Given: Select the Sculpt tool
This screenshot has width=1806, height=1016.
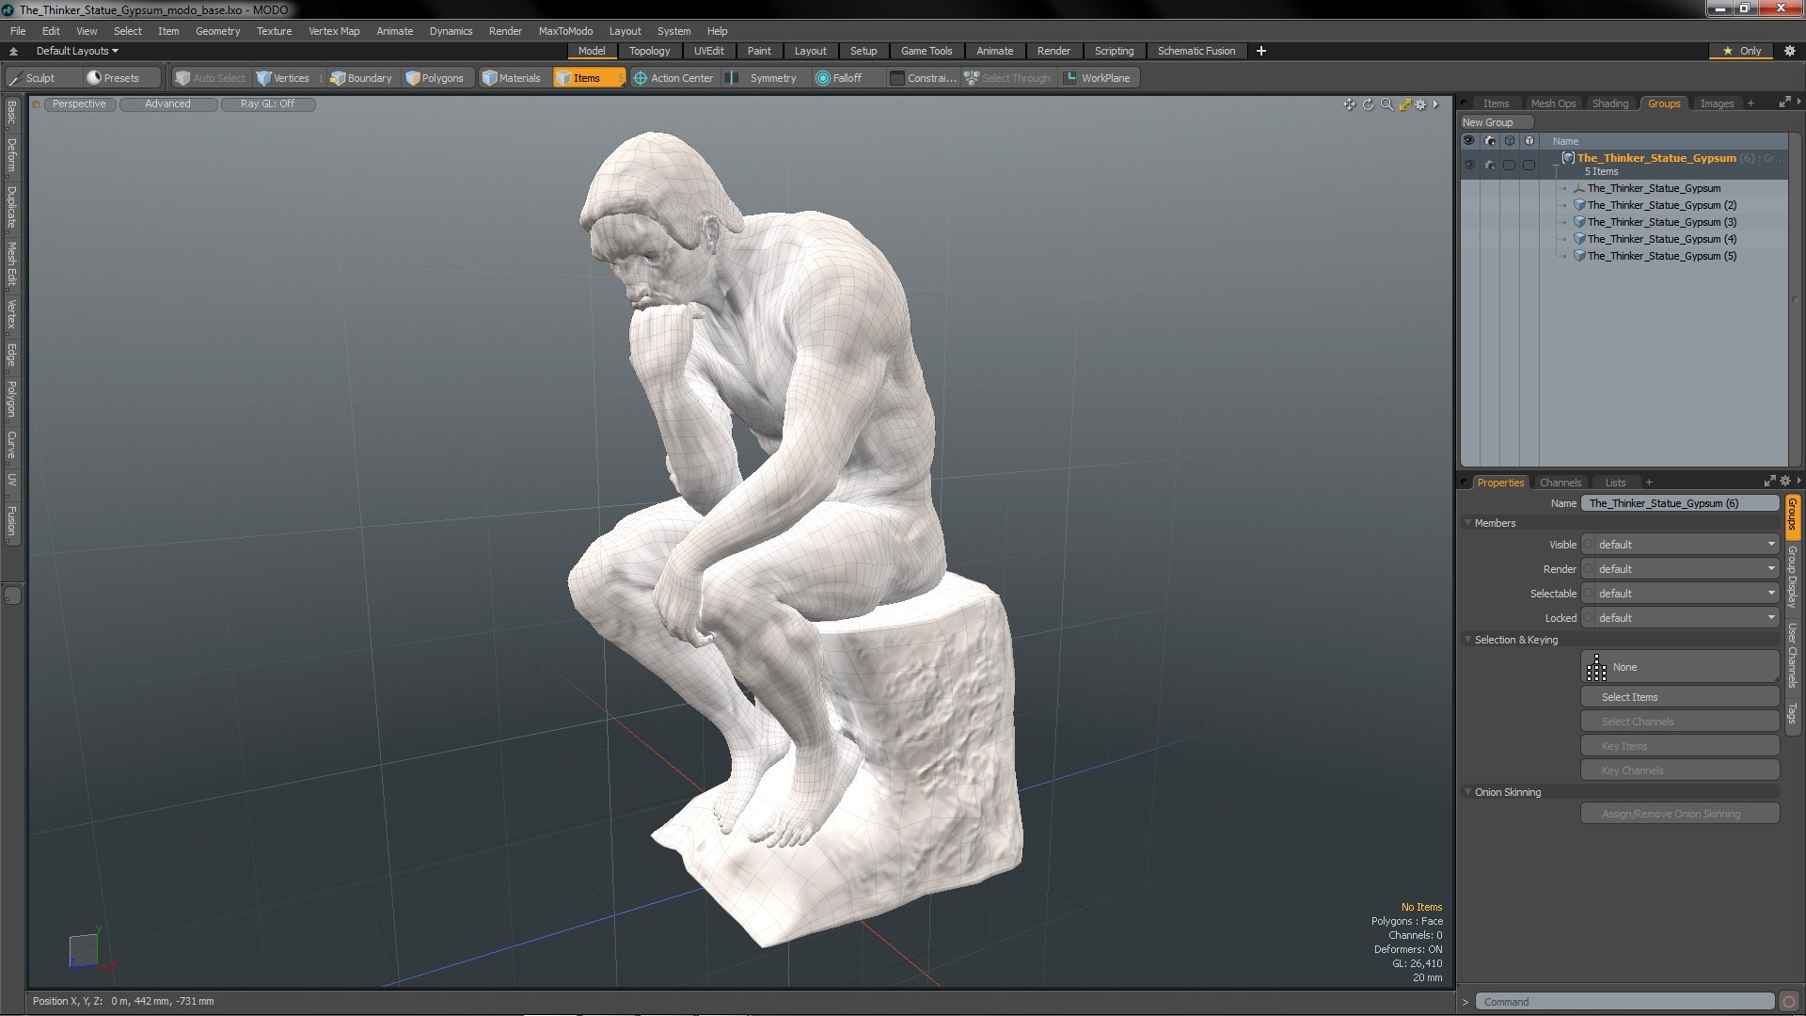Looking at the screenshot, I should coord(42,78).
